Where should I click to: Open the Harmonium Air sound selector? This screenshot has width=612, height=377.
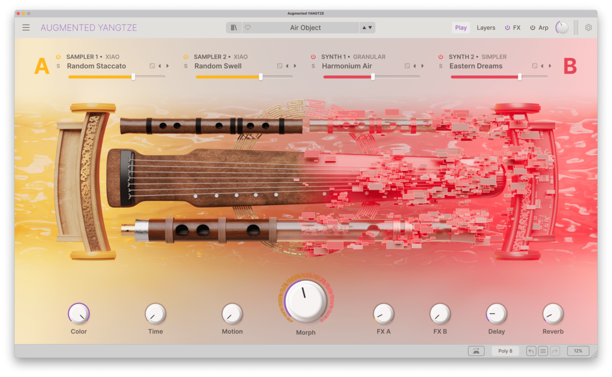coord(347,66)
